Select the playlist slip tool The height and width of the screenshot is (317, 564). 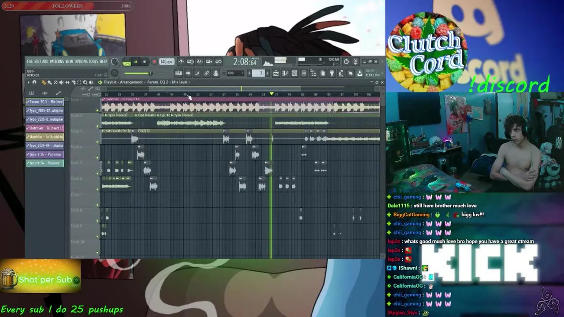pyautogui.click(x=67, y=82)
